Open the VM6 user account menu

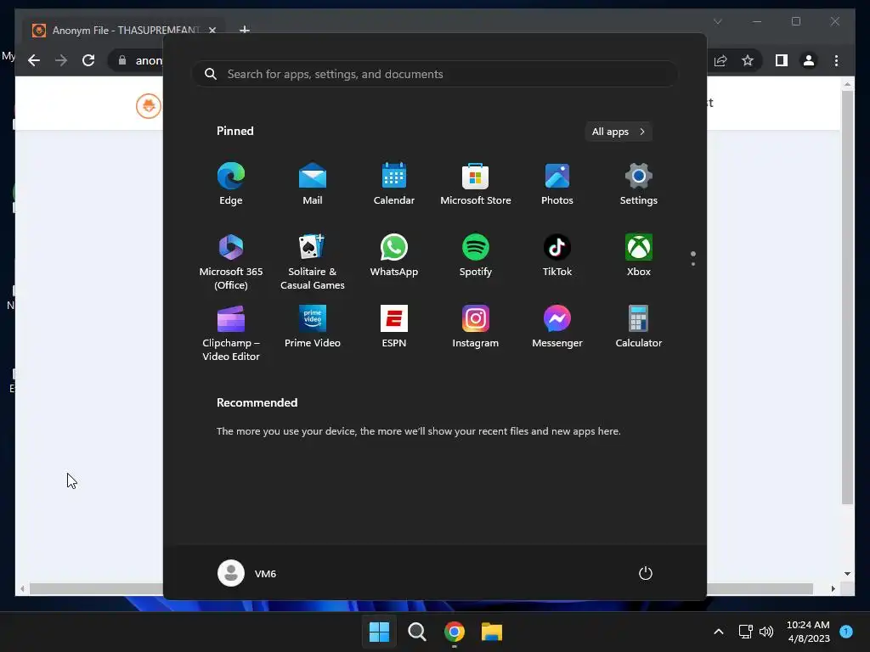coord(247,573)
